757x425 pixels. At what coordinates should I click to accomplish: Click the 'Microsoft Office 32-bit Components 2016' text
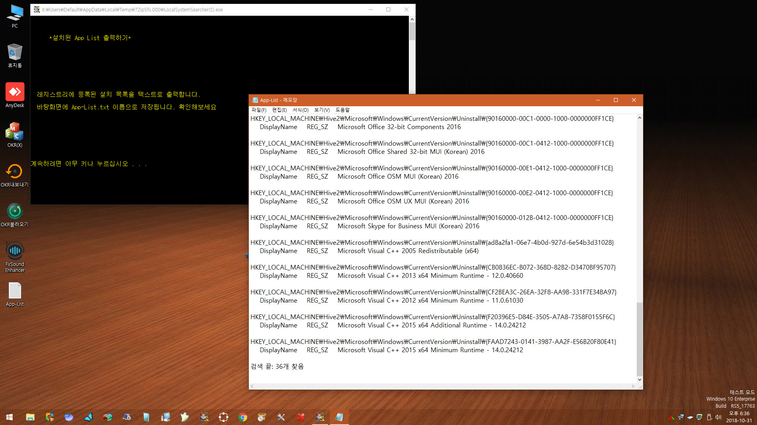(399, 127)
